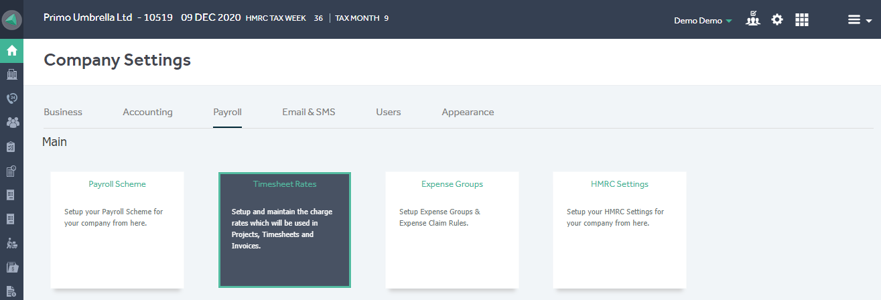
Task: Click the user tasks icon beside Demo Demo
Action: coord(753,18)
